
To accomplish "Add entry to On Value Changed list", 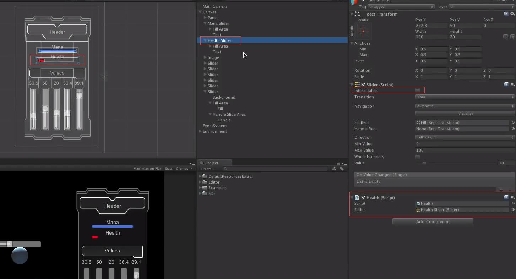I will 501,190.
